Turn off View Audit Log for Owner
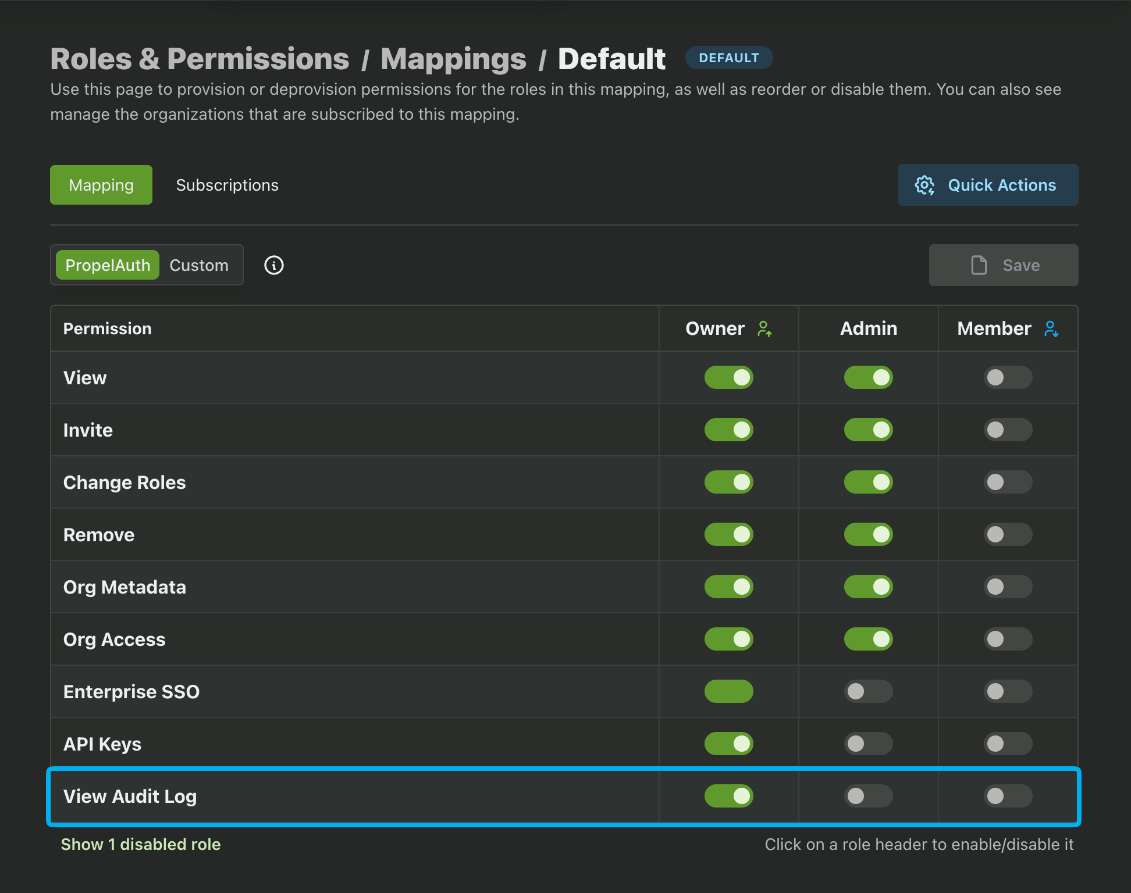Image resolution: width=1131 pixels, height=893 pixels. 728,796
